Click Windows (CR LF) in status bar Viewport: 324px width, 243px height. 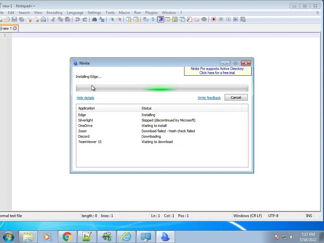click(247, 216)
